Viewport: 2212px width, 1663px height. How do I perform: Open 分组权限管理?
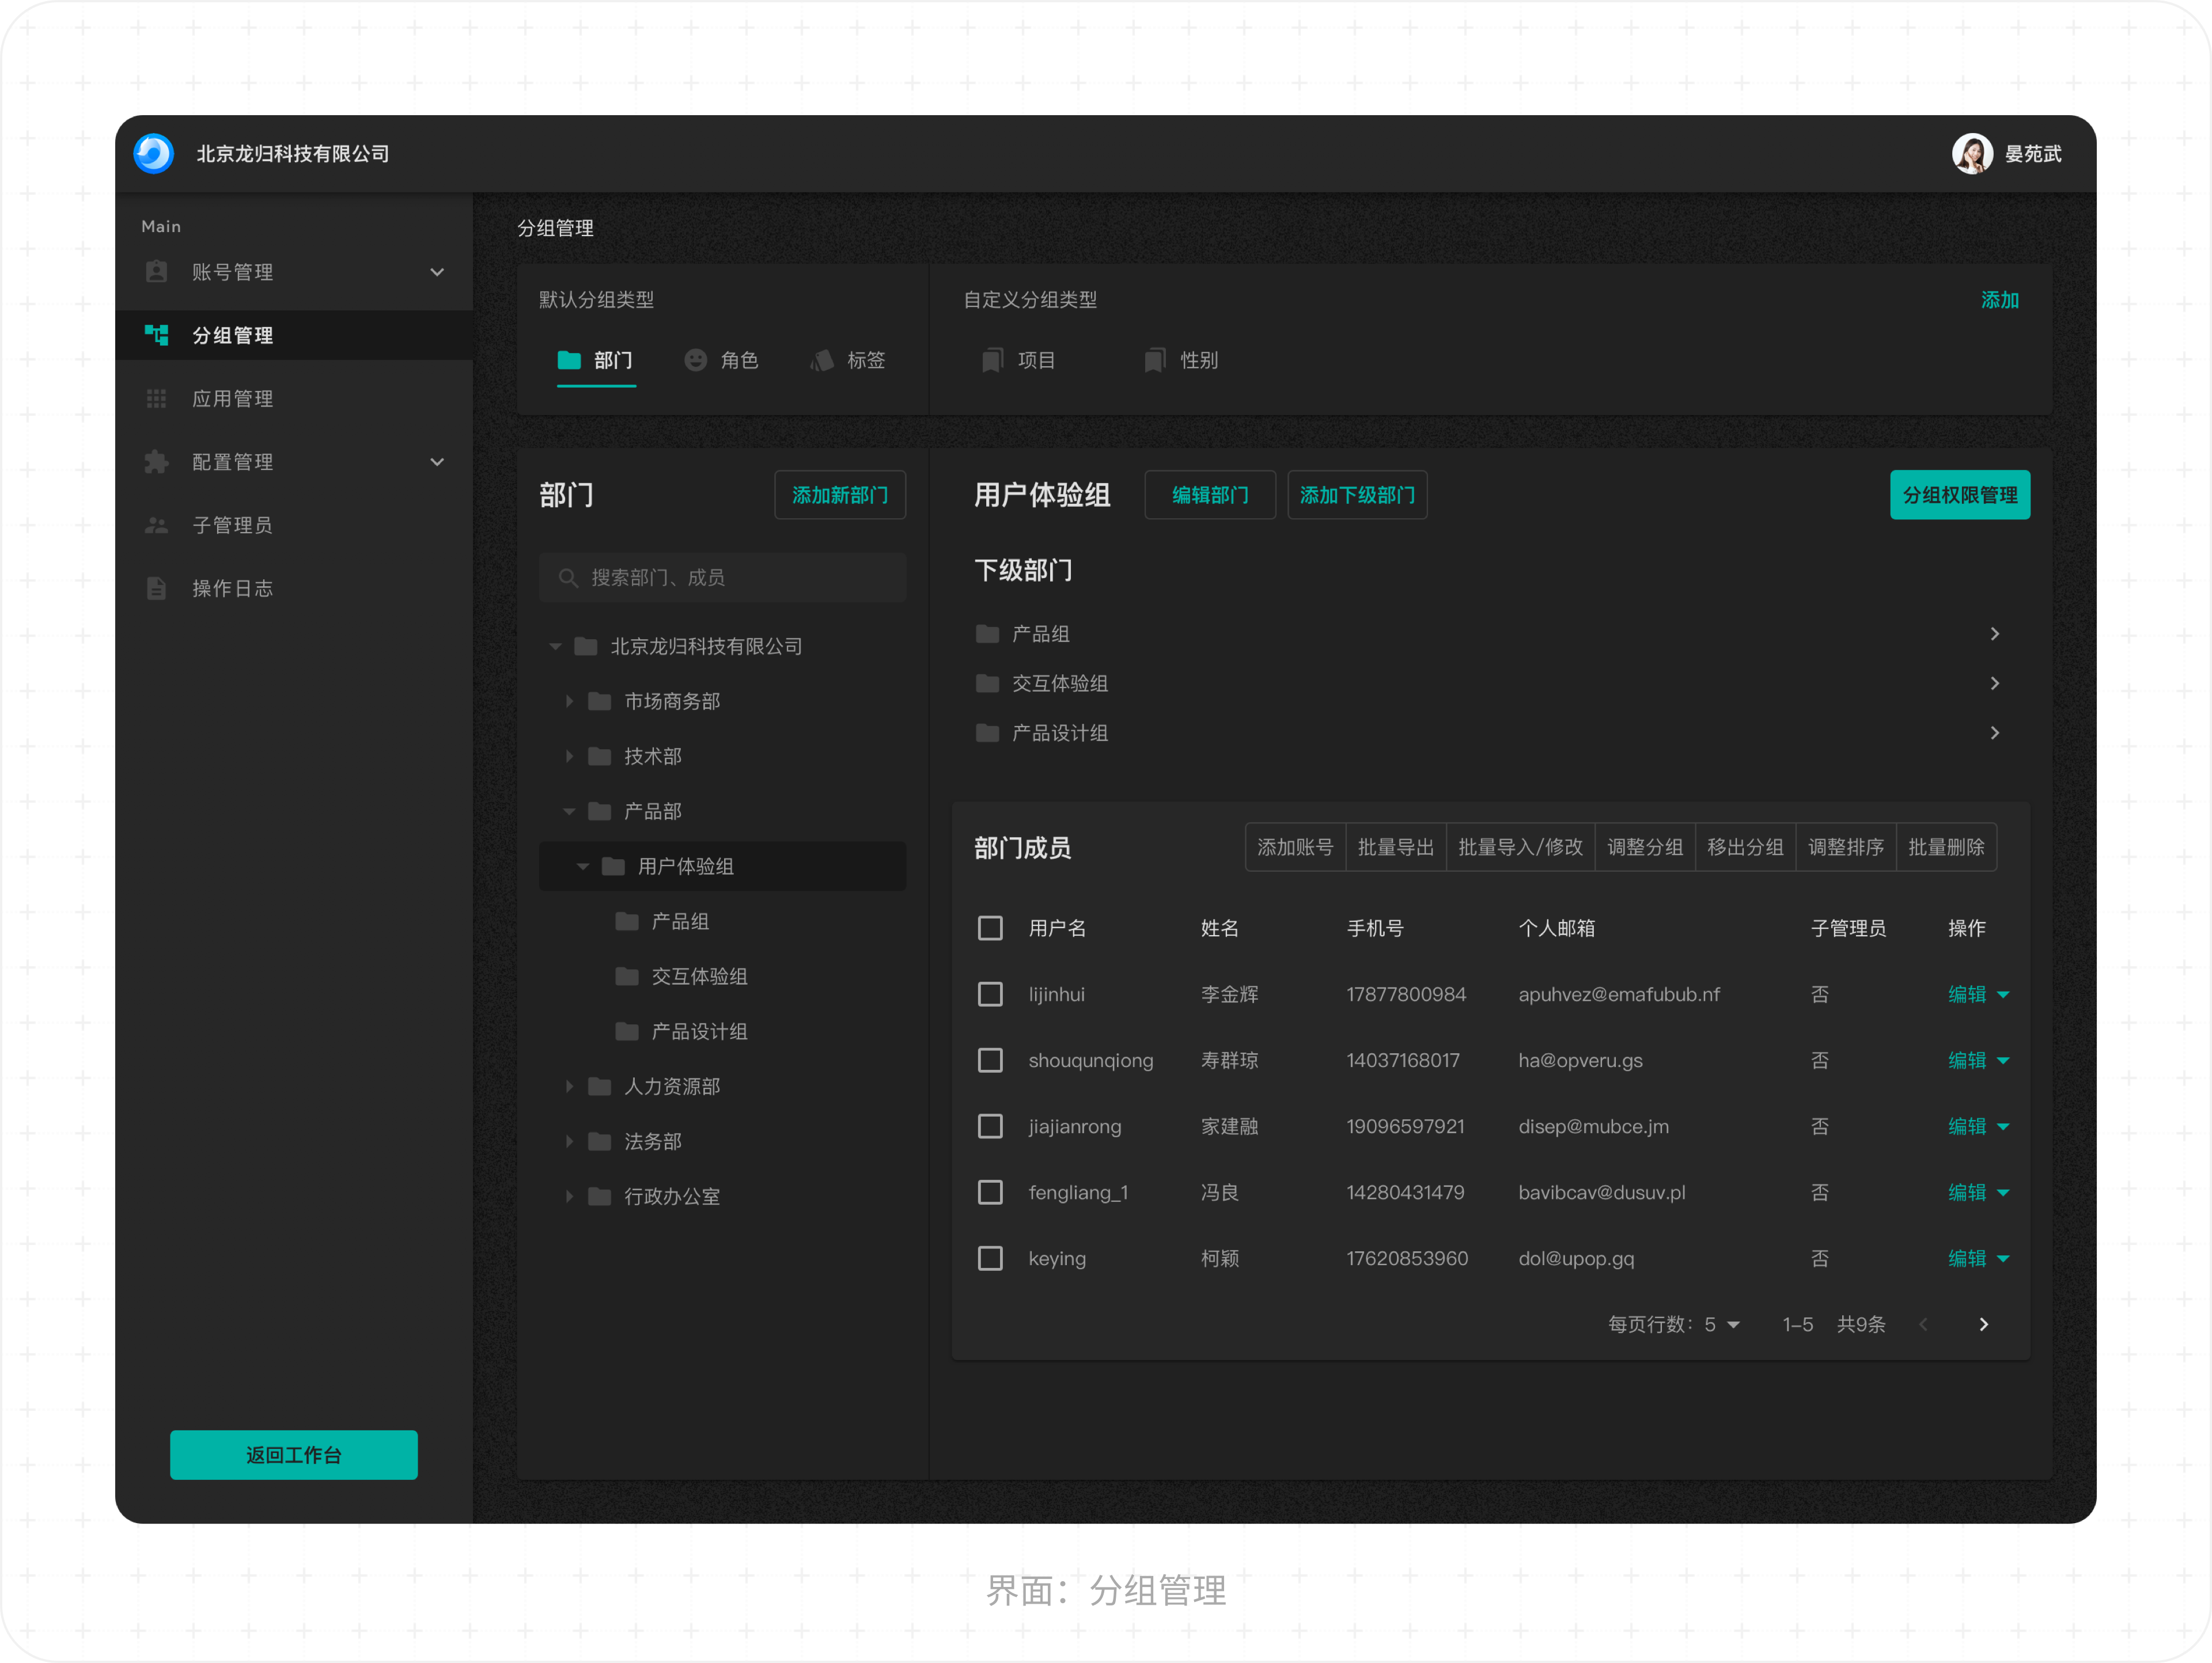pos(1960,495)
